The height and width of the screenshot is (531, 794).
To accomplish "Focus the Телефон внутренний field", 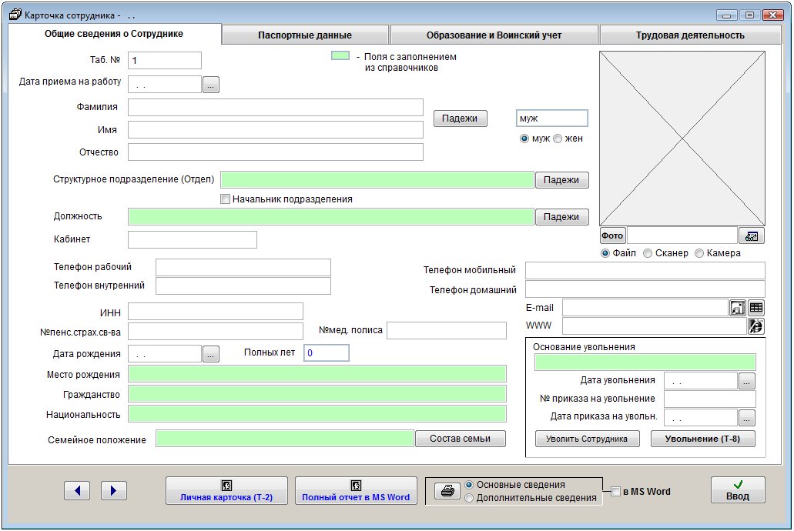I will [243, 286].
